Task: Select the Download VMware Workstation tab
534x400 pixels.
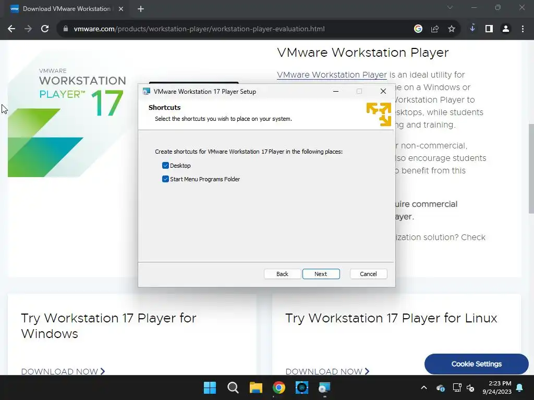Action: [66, 9]
